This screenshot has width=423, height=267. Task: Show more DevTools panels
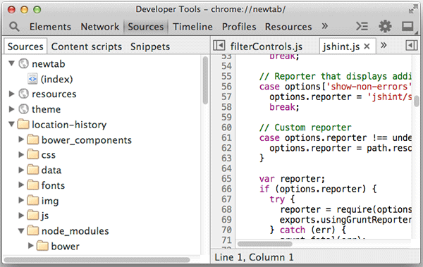pos(325,26)
